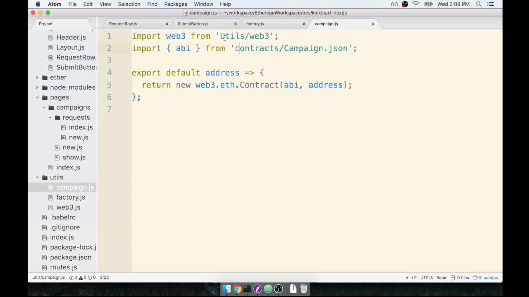The width and height of the screenshot is (529, 297).
Task: Open the Packages menu
Action: (x=176, y=4)
